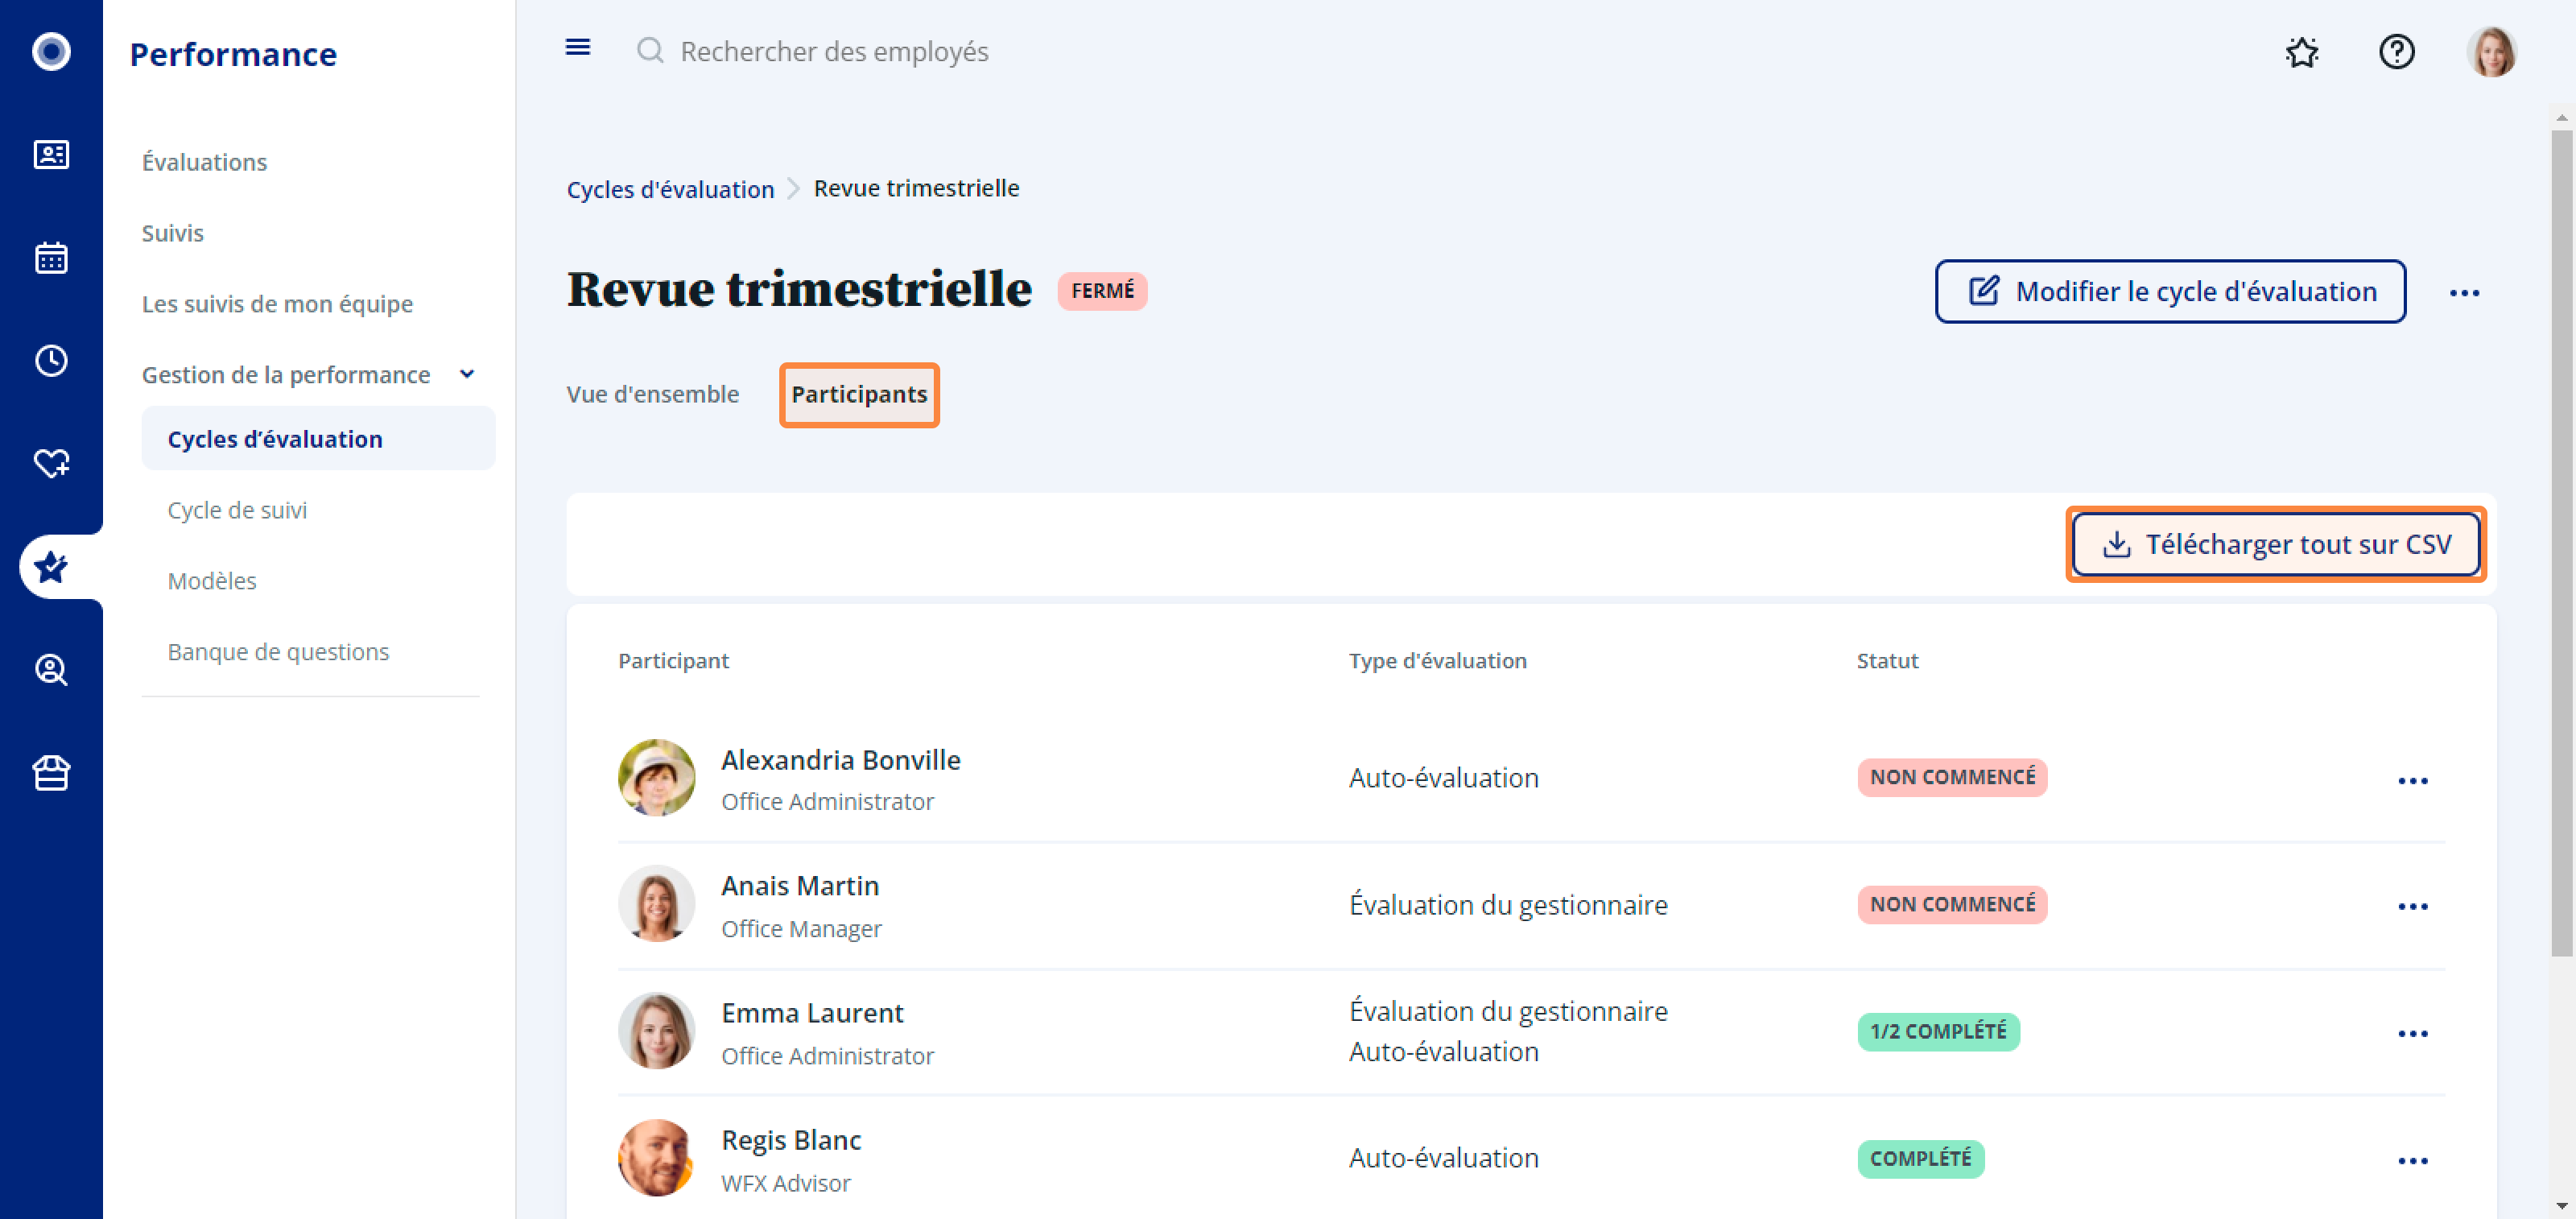
Task: Open the marketplace store sidebar icon
Action: [51, 772]
